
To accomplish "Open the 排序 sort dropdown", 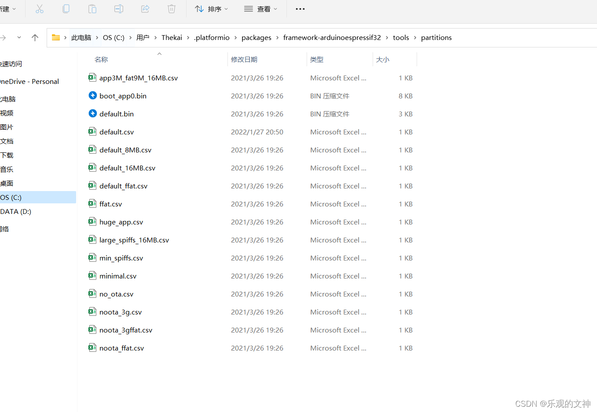I will tap(212, 9).
